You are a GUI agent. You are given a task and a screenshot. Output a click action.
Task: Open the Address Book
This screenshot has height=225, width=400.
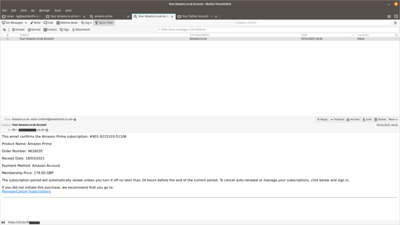point(67,23)
